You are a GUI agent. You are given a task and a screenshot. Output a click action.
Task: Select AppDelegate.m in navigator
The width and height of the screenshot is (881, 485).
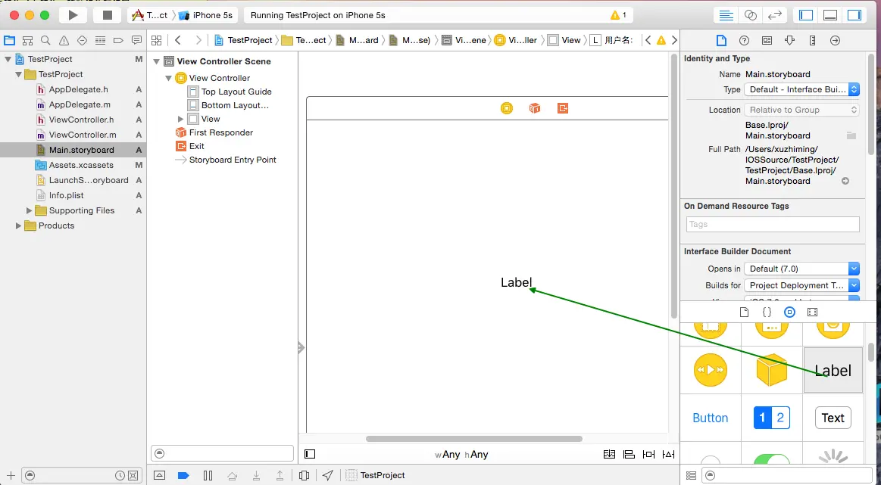[x=80, y=104]
